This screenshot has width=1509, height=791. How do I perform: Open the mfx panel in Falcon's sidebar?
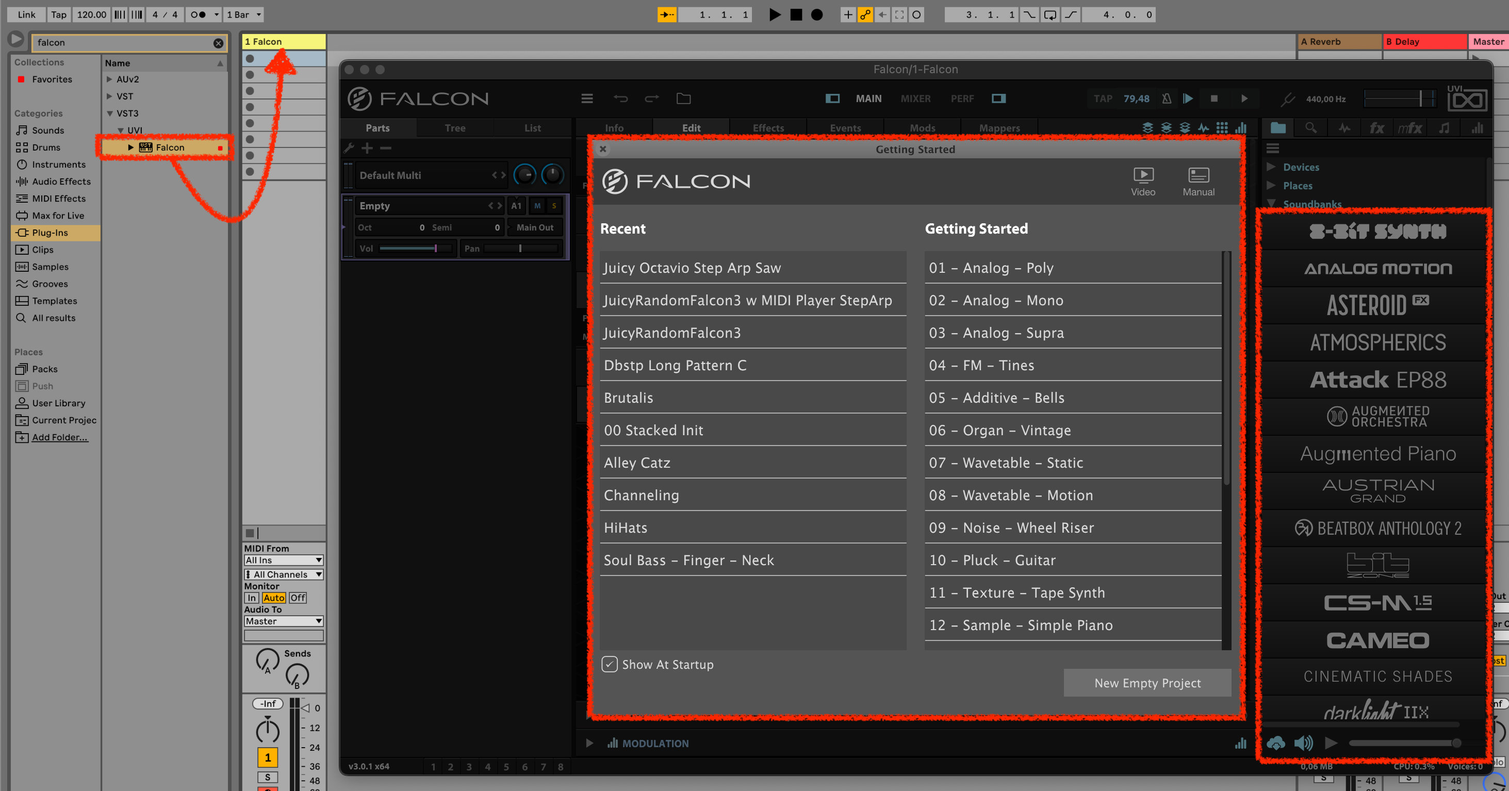(x=1410, y=128)
